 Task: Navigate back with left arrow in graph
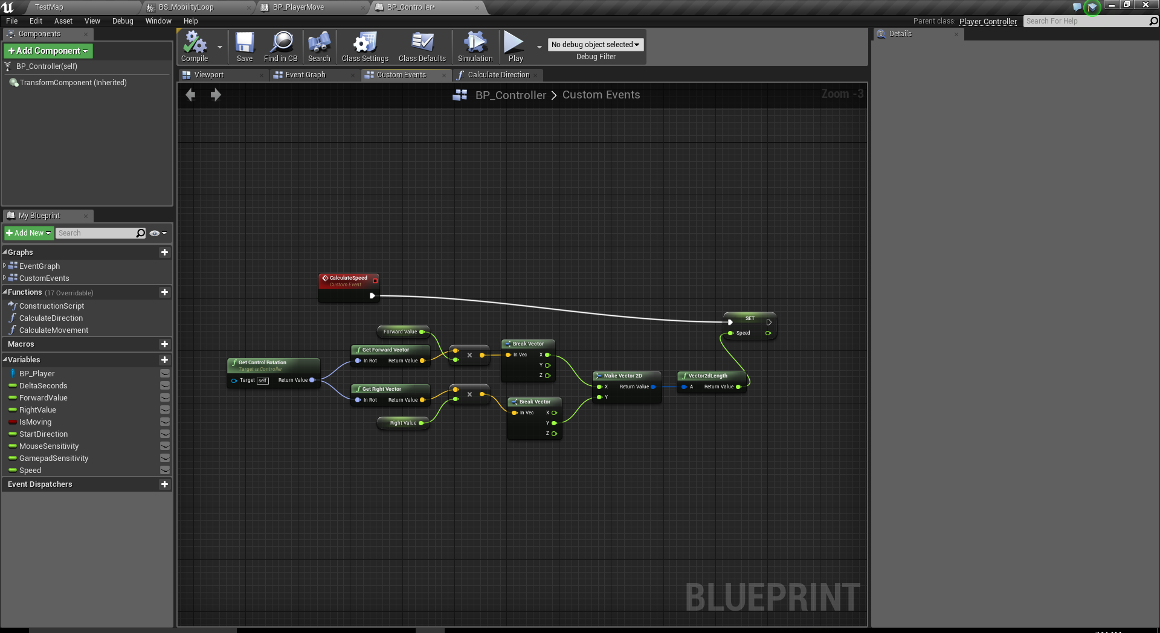190,95
